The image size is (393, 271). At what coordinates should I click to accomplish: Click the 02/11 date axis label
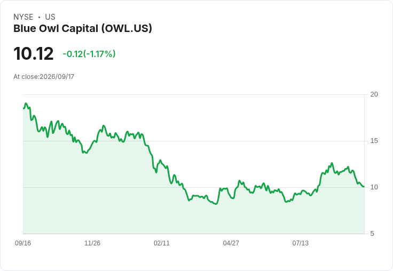(162, 243)
